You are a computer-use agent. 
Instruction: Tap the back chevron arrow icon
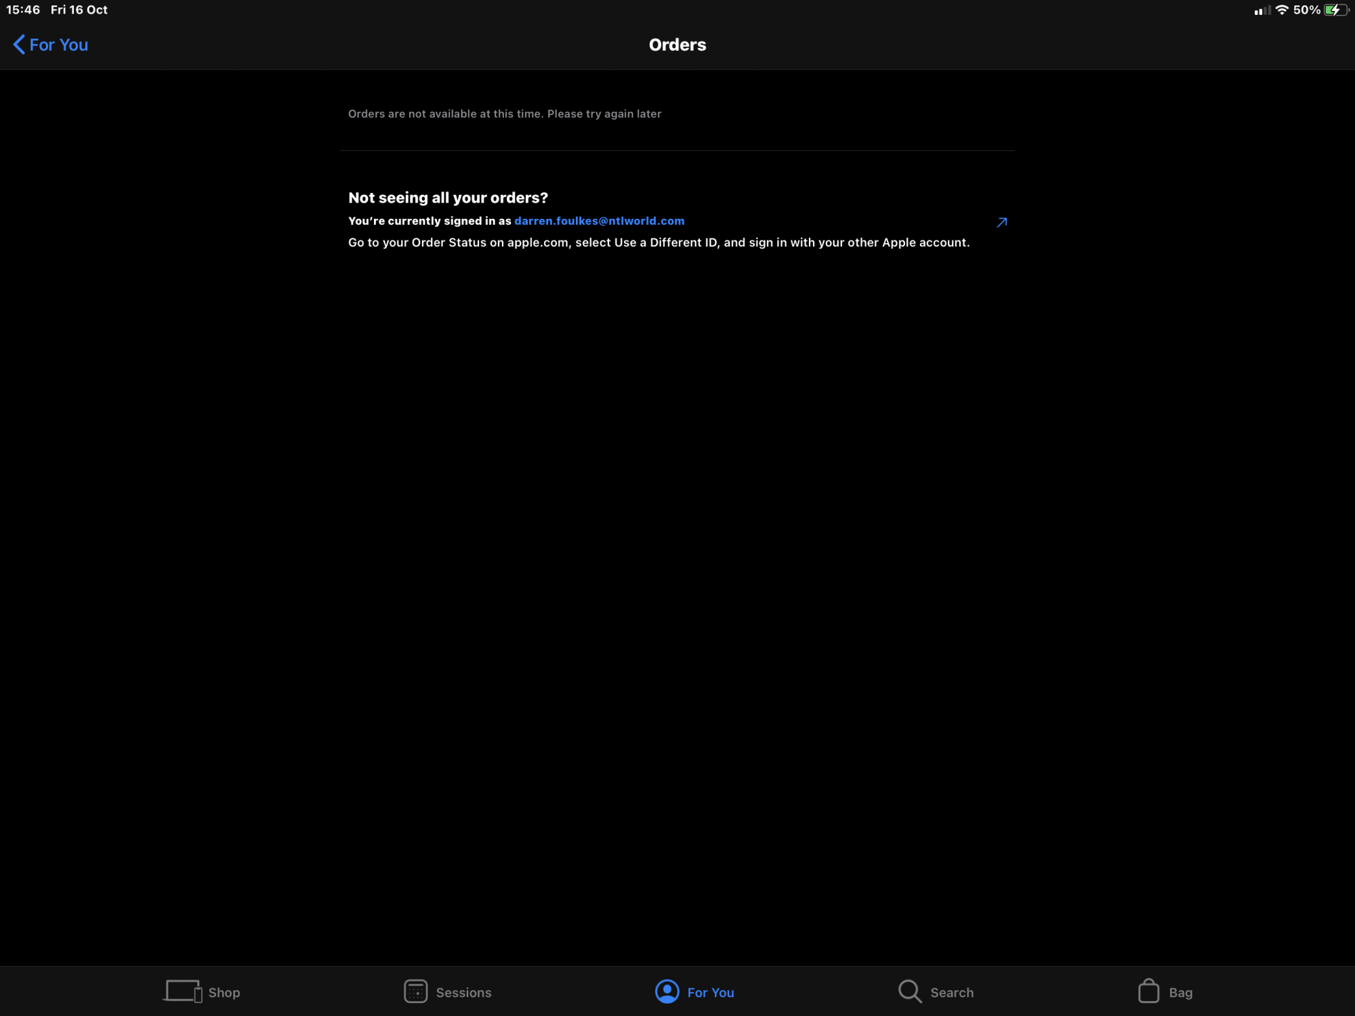pos(19,45)
